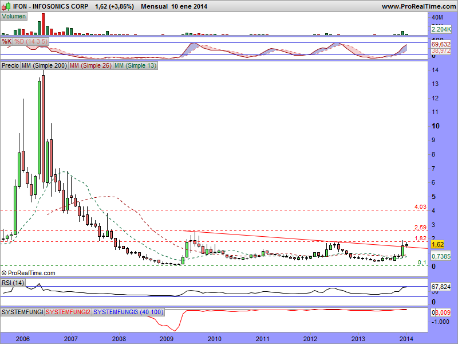This screenshot has height=344, width=458.
Task: Click the 10 ene 2014 date in the header
Action: (189, 6)
